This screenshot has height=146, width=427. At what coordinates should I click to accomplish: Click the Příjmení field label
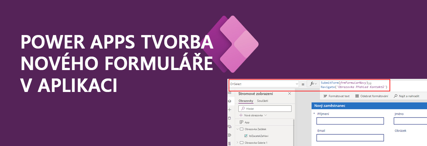coord(323,114)
